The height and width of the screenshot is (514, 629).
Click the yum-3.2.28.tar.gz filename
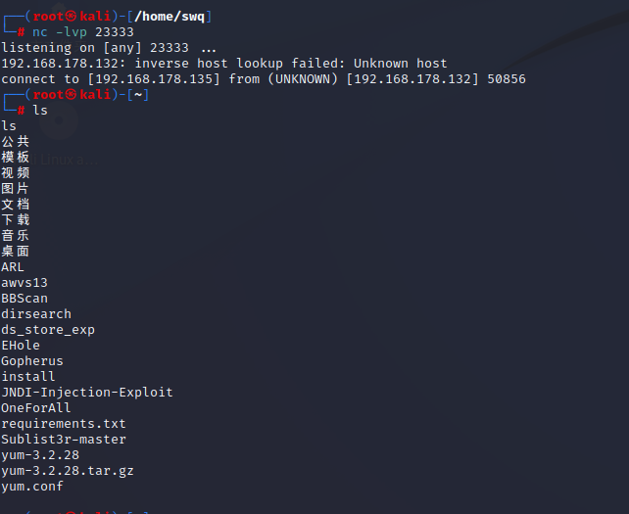coord(68,471)
